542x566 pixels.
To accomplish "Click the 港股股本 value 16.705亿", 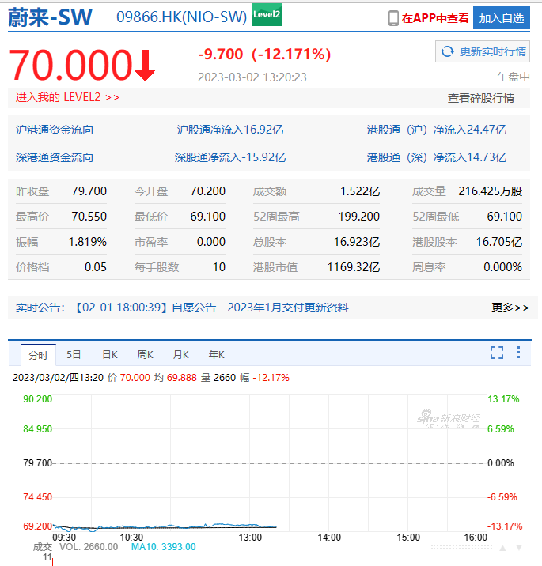I will (x=499, y=242).
